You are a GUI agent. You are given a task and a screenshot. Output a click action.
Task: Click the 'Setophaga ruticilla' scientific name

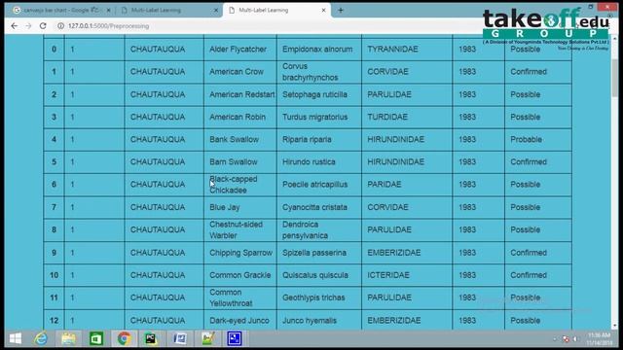tap(314, 94)
